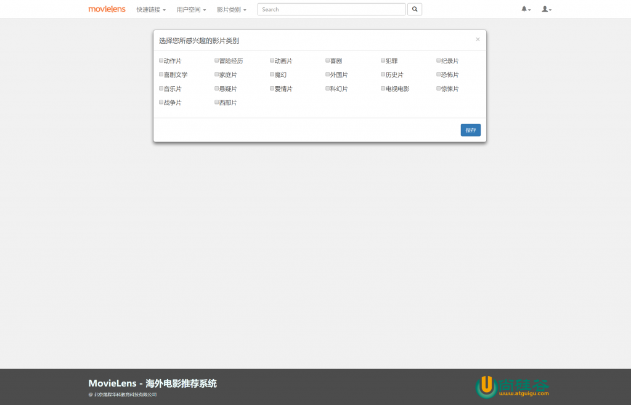The image size is (631, 405).
Task: Click the movielens logo
Action: pos(107,9)
